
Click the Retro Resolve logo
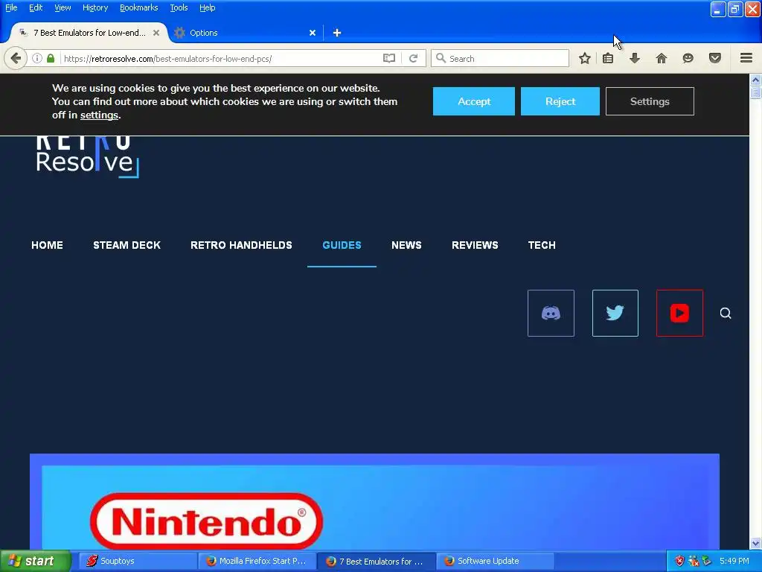[x=88, y=156]
